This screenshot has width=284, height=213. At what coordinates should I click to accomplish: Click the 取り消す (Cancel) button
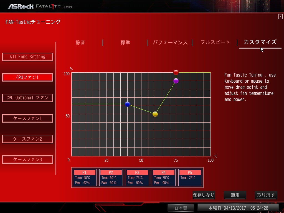[266, 195]
